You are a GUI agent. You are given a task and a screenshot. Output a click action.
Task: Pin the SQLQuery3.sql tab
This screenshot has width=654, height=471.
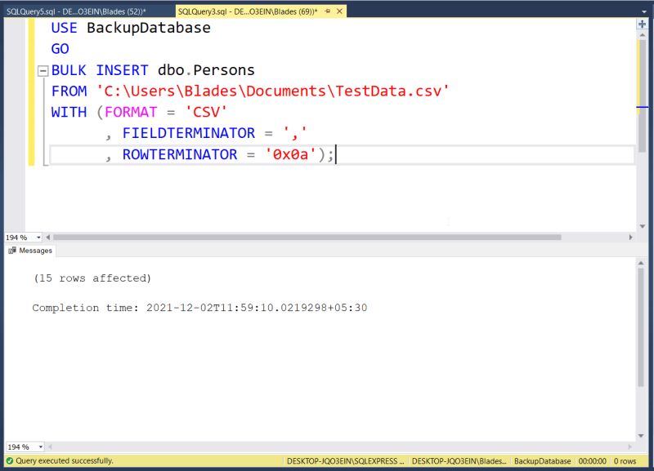(326, 11)
